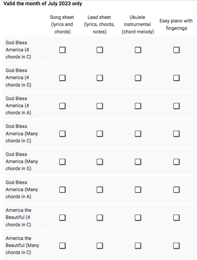The width and height of the screenshot is (197, 260).
Task: Check Song sheet for America the Beautiful 4 chords in C
Action: pyautogui.click(x=62, y=217)
